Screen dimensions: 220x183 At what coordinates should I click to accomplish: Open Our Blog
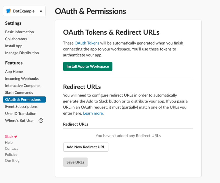pyautogui.click(x=12, y=160)
